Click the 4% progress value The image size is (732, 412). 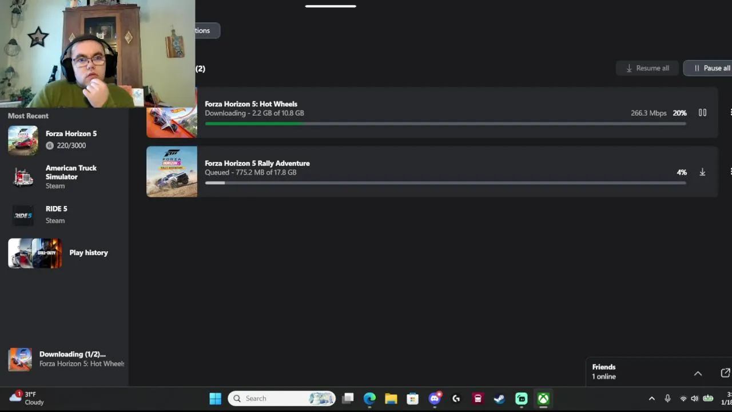click(682, 172)
